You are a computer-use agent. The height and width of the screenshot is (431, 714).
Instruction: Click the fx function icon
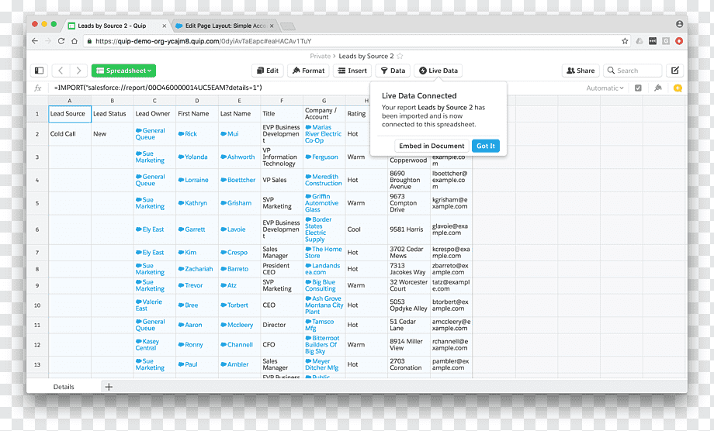pos(38,88)
